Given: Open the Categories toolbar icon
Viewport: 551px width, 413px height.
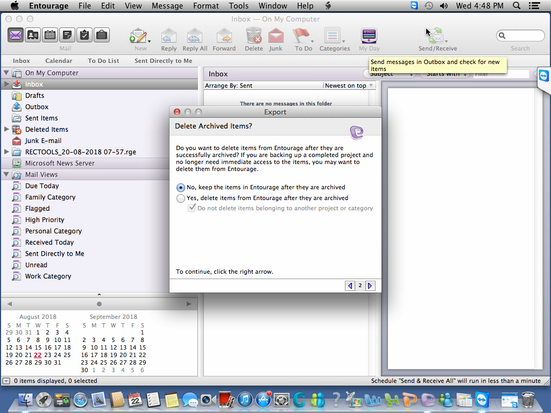Looking at the screenshot, I should 333,36.
